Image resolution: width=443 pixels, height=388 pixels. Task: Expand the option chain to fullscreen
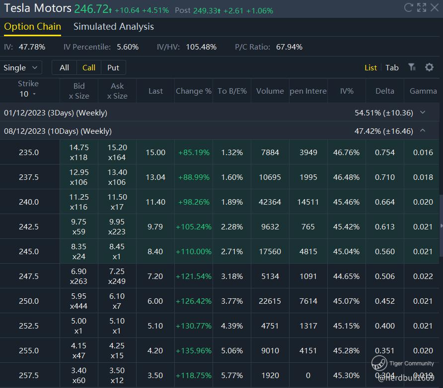coord(422,7)
